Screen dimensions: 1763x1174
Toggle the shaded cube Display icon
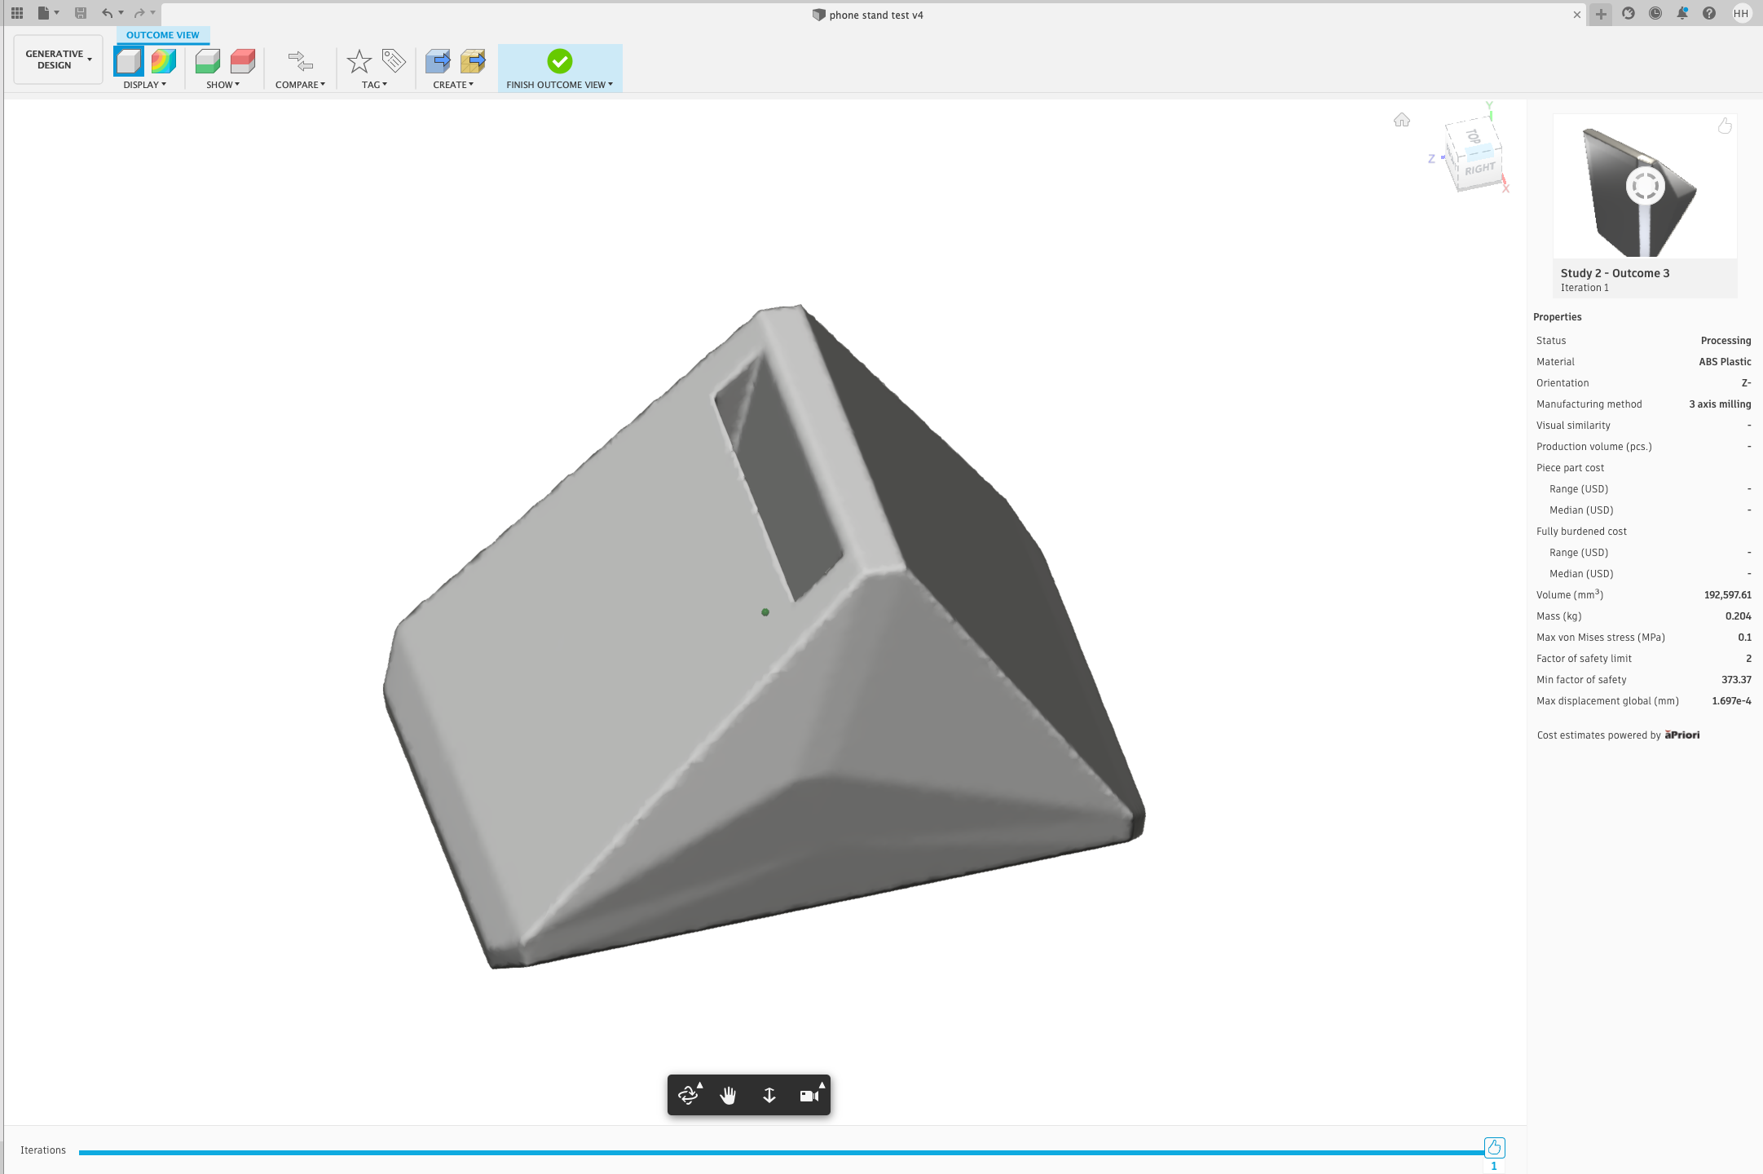(128, 60)
